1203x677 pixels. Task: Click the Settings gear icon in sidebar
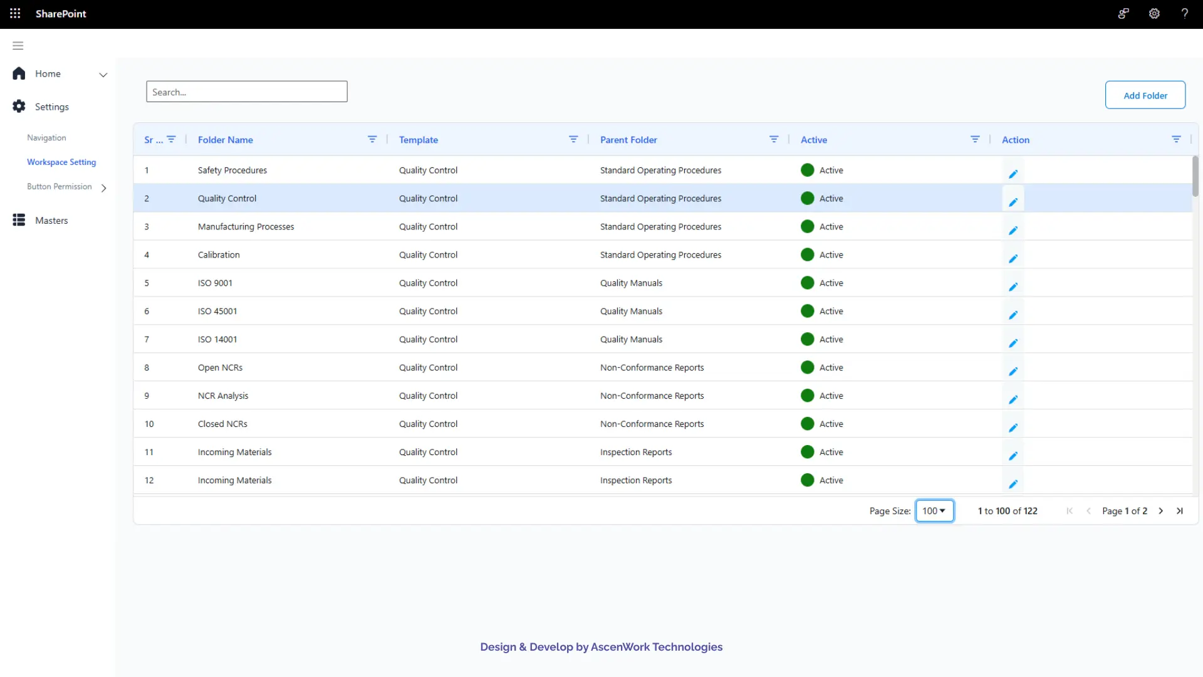coord(19,107)
